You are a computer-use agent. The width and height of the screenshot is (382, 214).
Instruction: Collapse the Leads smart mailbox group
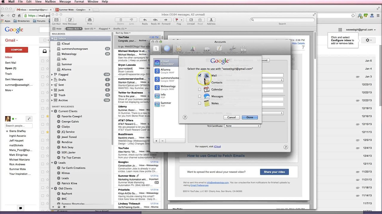point(52,163)
